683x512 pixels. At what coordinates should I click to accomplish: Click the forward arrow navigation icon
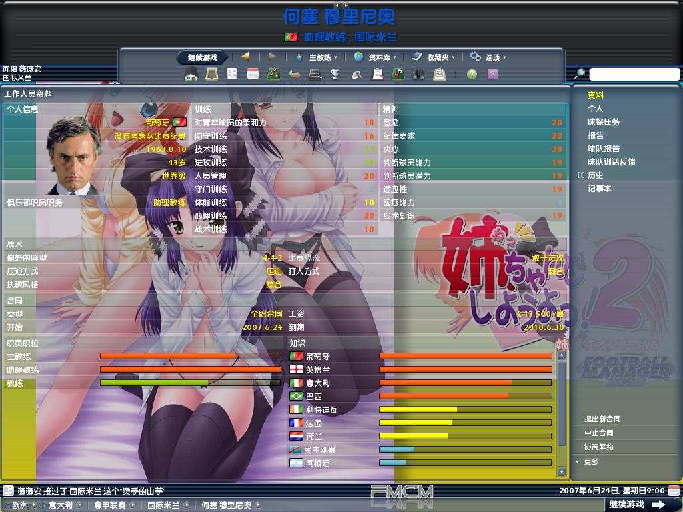(272, 57)
